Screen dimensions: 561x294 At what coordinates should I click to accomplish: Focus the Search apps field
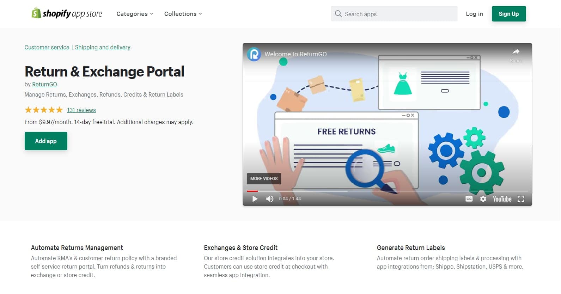click(x=394, y=14)
